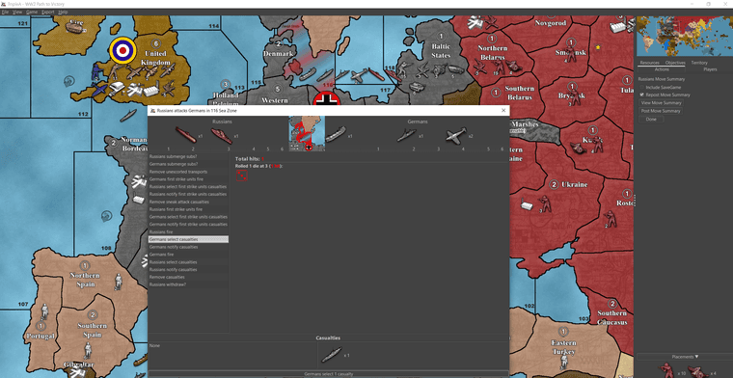The width and height of the screenshot is (733, 378).
Task: Select the German casualty ship icon
Action: tap(332, 355)
